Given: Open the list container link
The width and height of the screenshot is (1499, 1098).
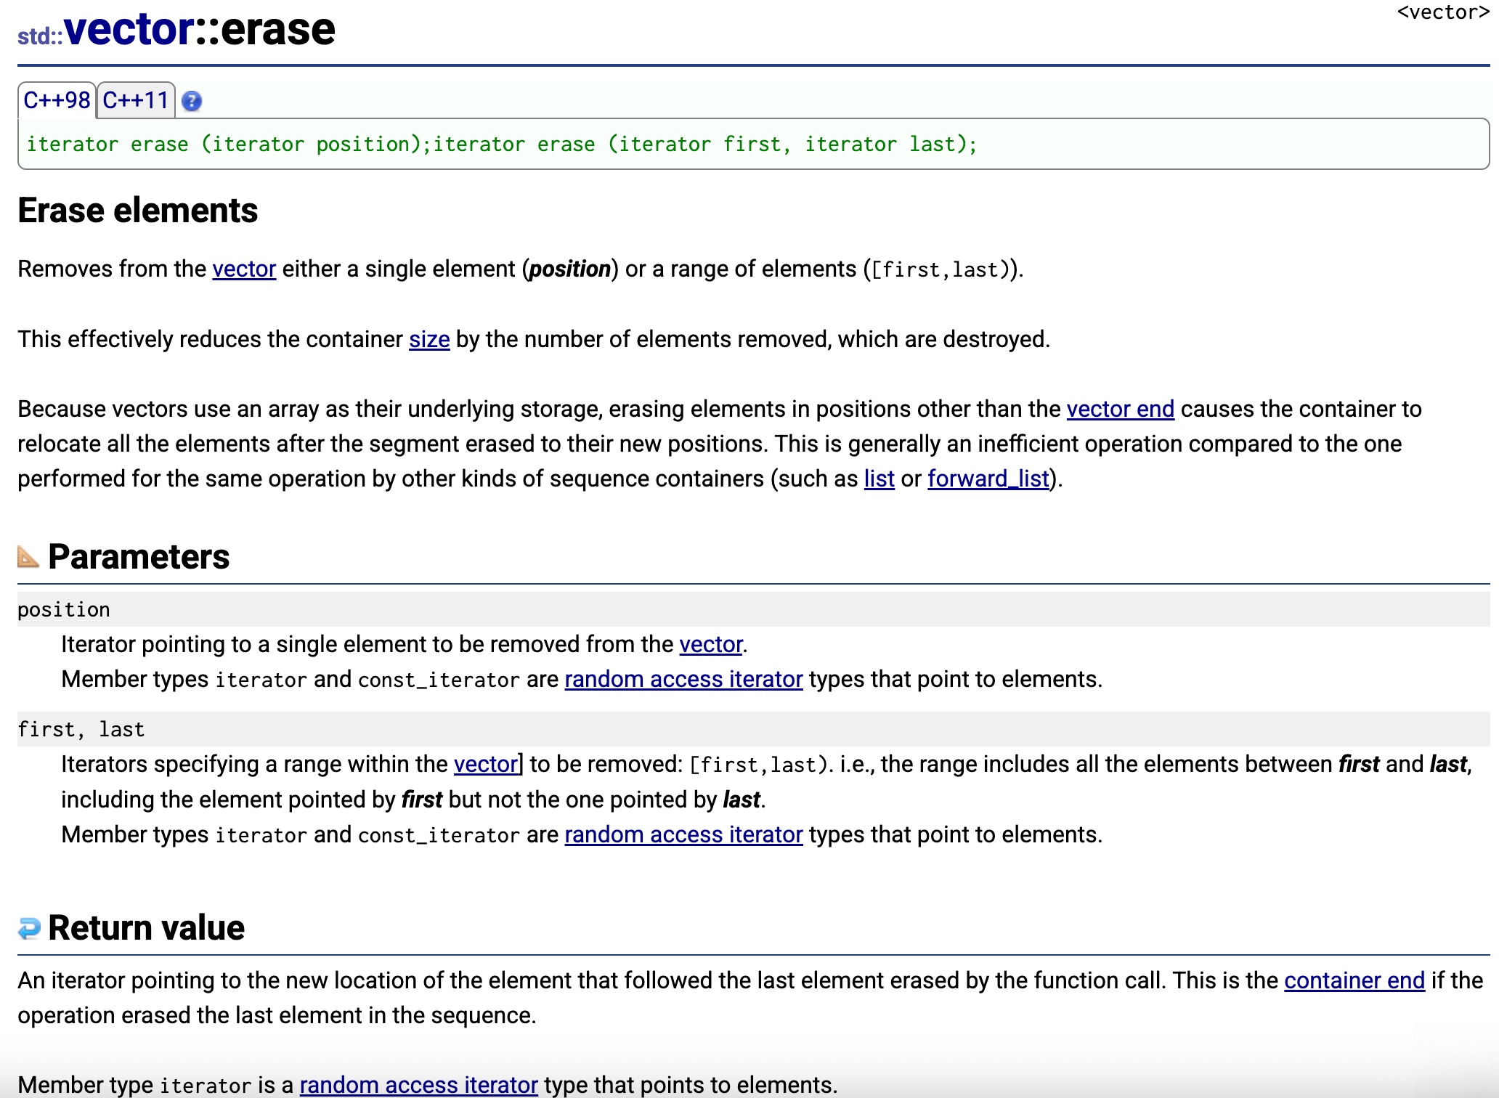Looking at the screenshot, I should click(x=879, y=479).
